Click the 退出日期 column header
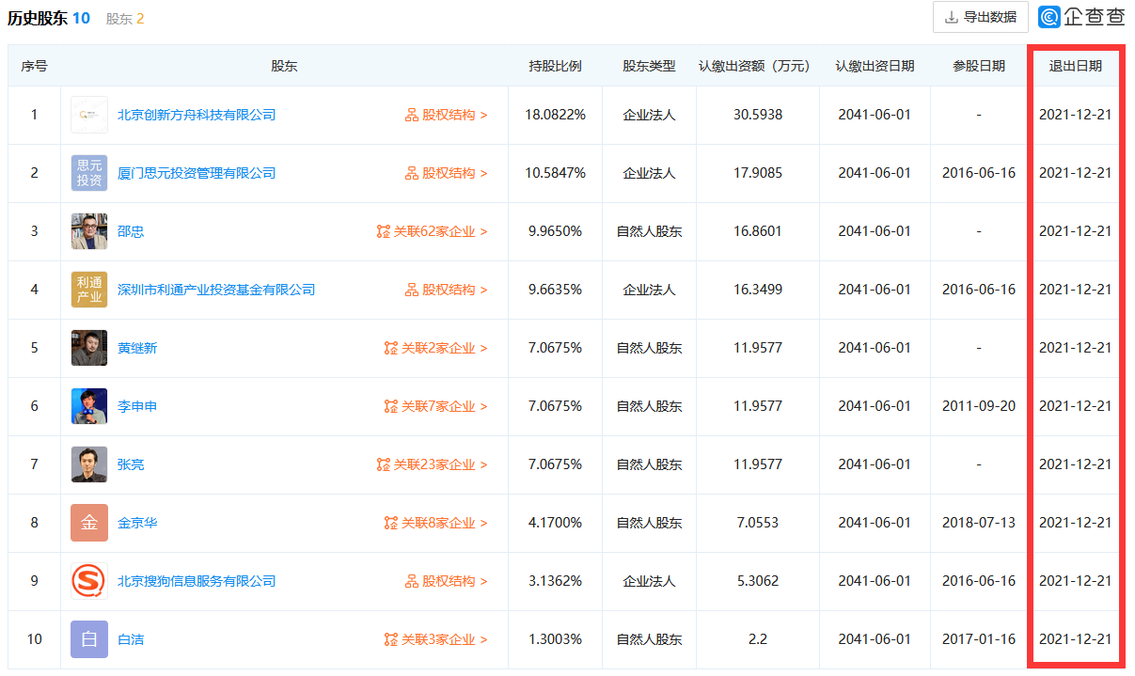1135x676 pixels. pyautogui.click(x=1075, y=66)
